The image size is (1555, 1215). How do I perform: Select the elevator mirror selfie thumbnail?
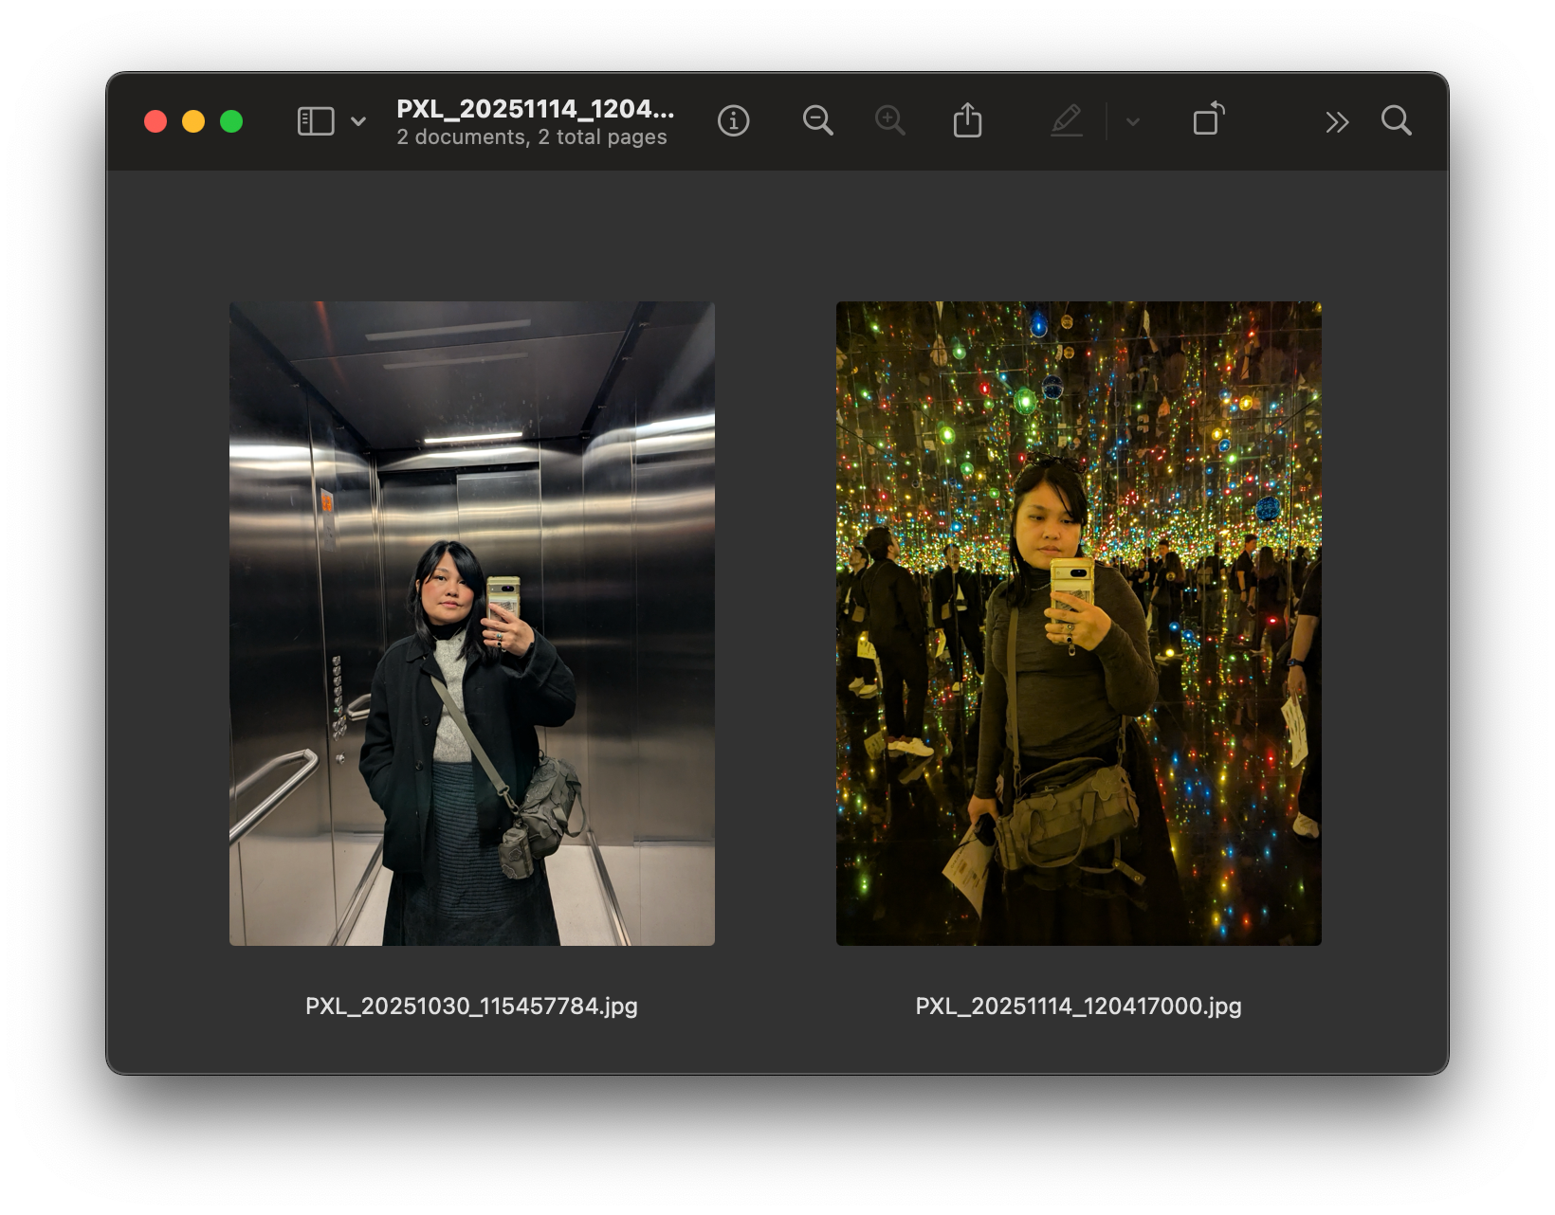[472, 624]
